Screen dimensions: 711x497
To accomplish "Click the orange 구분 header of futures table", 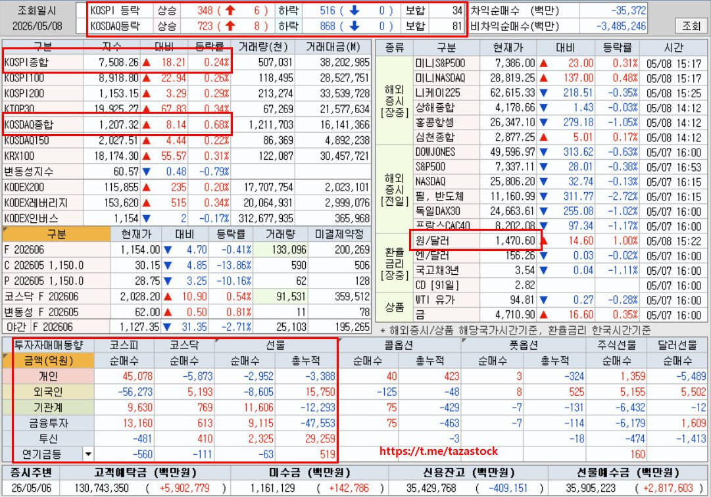I will pos(56,234).
